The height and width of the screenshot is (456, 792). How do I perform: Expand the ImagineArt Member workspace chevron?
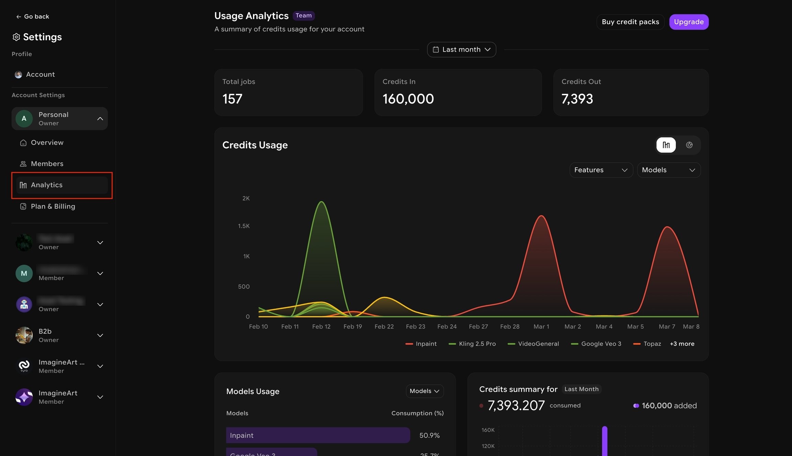pos(100,398)
